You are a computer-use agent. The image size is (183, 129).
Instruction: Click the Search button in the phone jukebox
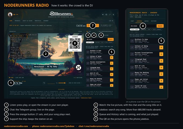160,26
